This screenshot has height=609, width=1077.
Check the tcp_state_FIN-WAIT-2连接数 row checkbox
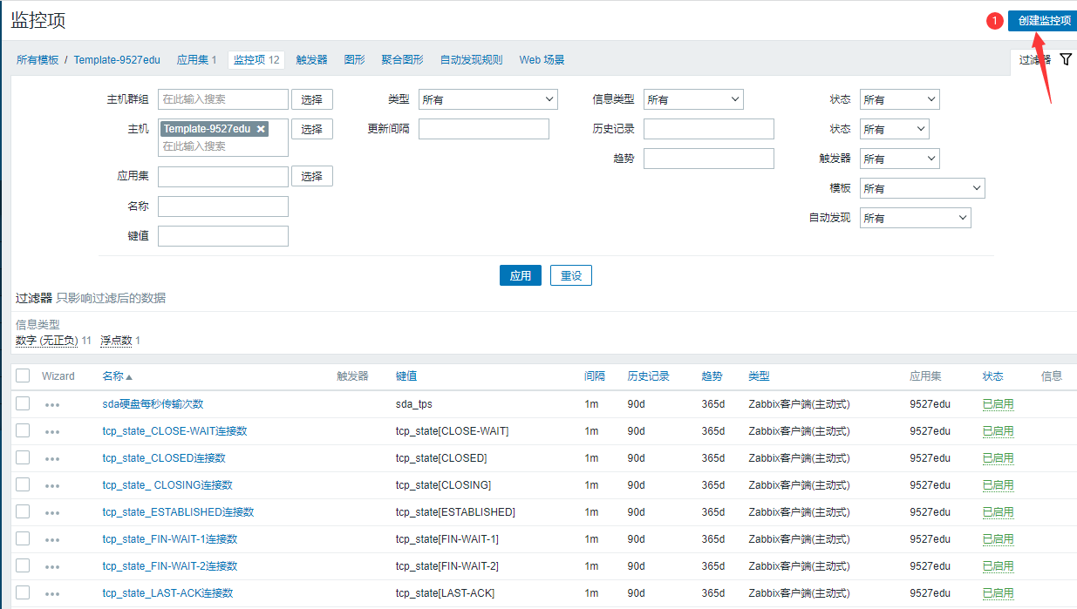tap(23, 565)
